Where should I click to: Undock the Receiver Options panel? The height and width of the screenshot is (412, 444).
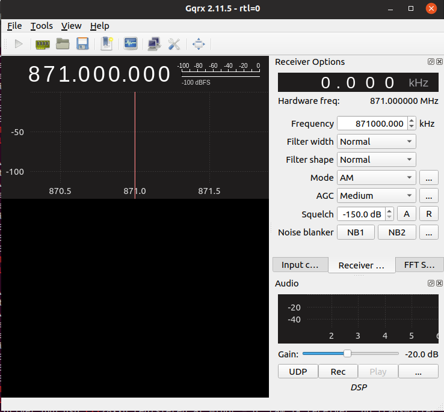431,62
